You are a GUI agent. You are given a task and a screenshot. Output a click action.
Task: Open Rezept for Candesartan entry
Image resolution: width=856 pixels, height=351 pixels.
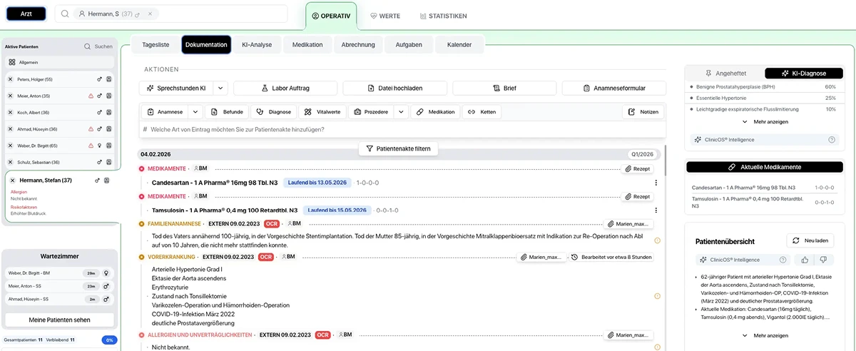[x=638, y=169]
